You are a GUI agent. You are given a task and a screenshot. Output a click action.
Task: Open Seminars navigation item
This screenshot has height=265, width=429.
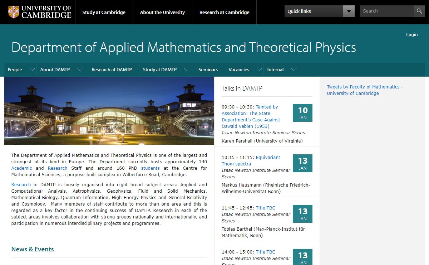pyautogui.click(x=208, y=69)
